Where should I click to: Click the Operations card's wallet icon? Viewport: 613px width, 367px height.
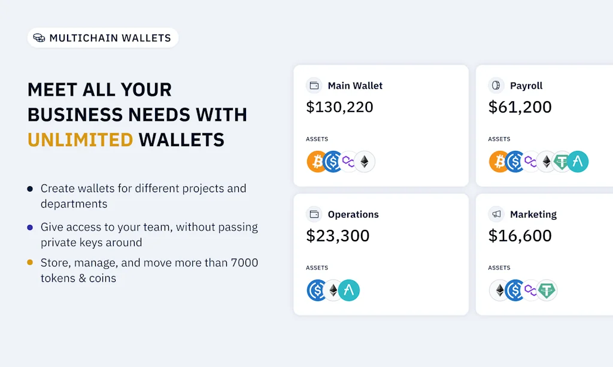coord(314,214)
